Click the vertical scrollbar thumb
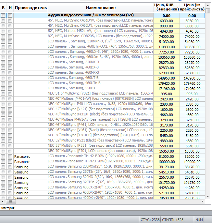The width and height of the screenshot is (212, 223). tap(208, 11)
